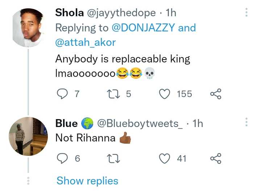View Blue's profile picture
Image resolution: width=261 pixels, height=192 pixels.
28,136
